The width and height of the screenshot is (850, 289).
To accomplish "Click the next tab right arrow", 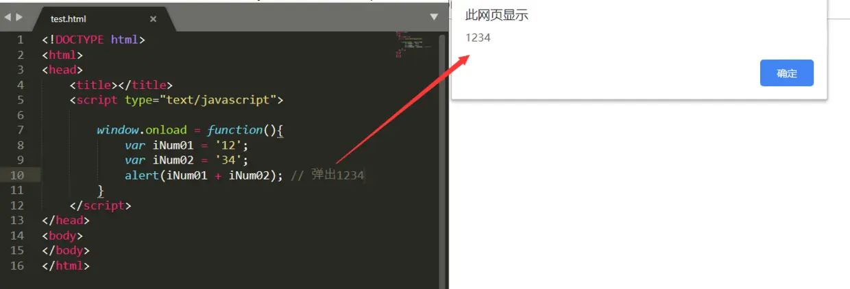I will pos(19,17).
